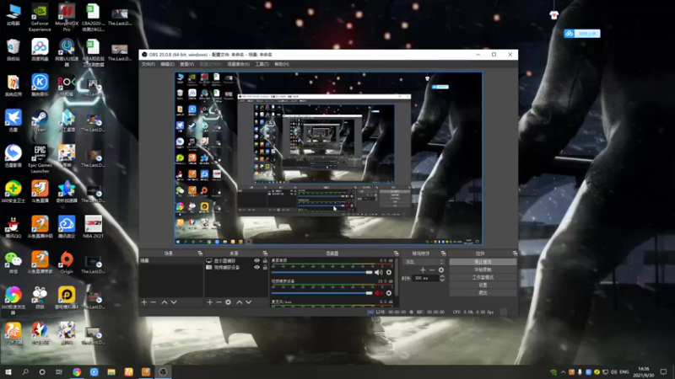Click the 开始录制 button

[483, 270]
